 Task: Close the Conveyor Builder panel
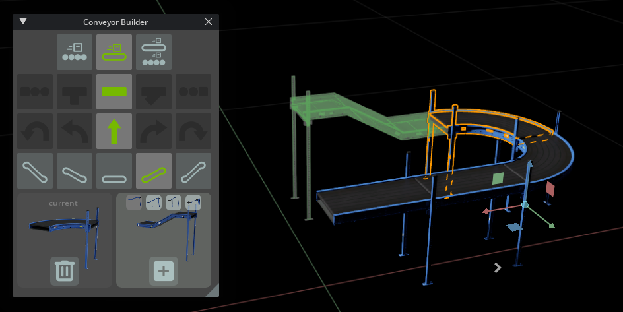click(209, 22)
